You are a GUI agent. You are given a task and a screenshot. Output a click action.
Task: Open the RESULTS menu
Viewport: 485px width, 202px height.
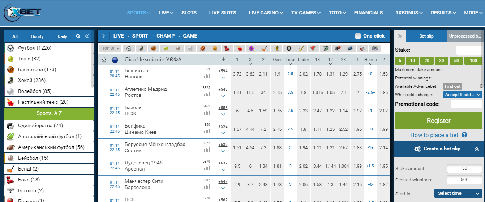[444, 13]
